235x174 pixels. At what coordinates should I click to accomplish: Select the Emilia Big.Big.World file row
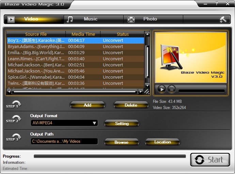point(76,53)
